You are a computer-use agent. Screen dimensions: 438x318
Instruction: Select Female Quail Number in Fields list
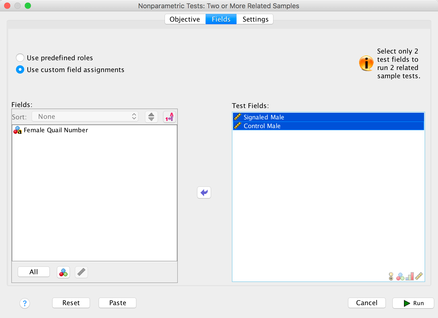(x=56, y=130)
